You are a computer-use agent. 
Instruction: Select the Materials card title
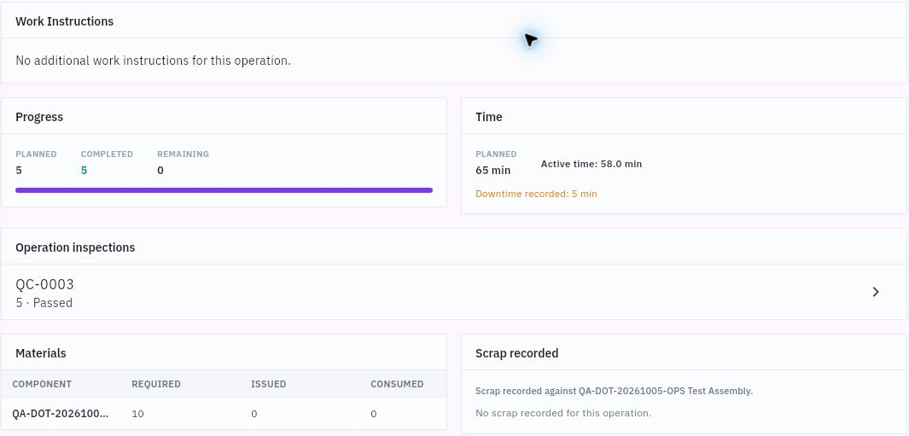tap(41, 354)
